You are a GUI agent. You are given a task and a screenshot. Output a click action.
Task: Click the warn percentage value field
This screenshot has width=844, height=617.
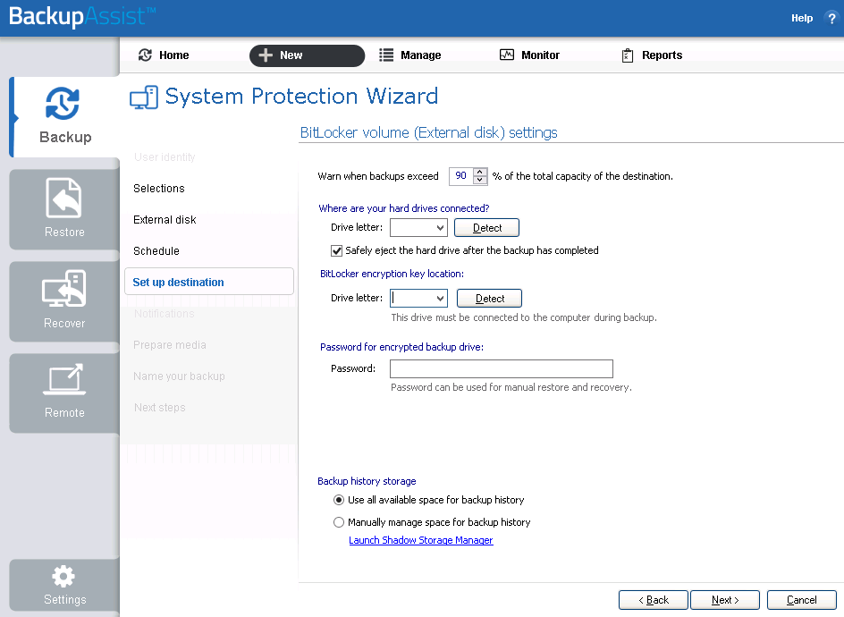coord(461,176)
